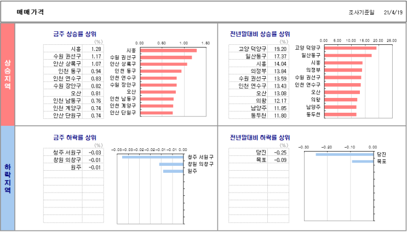The width and height of the screenshot is (407, 232).
Task: Click the 목포 blue bar in chart
Action: click(363, 161)
